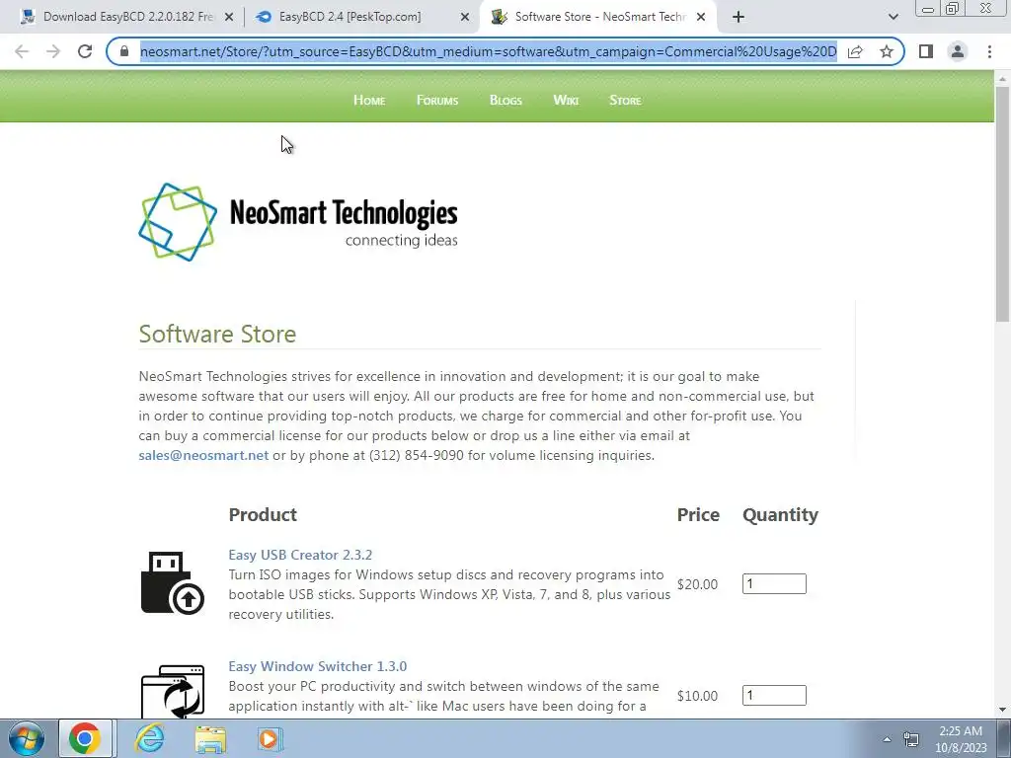This screenshot has width=1011, height=758.
Task: View site lock security info
Action: point(124,51)
